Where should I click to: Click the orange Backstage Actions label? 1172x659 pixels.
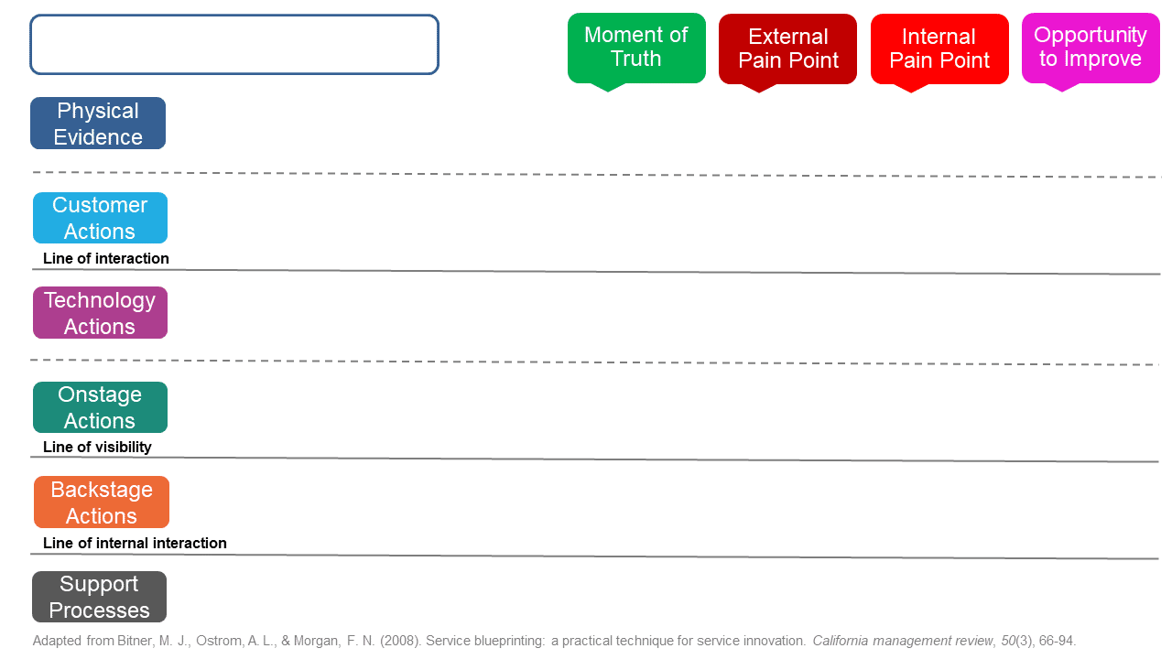(x=102, y=502)
